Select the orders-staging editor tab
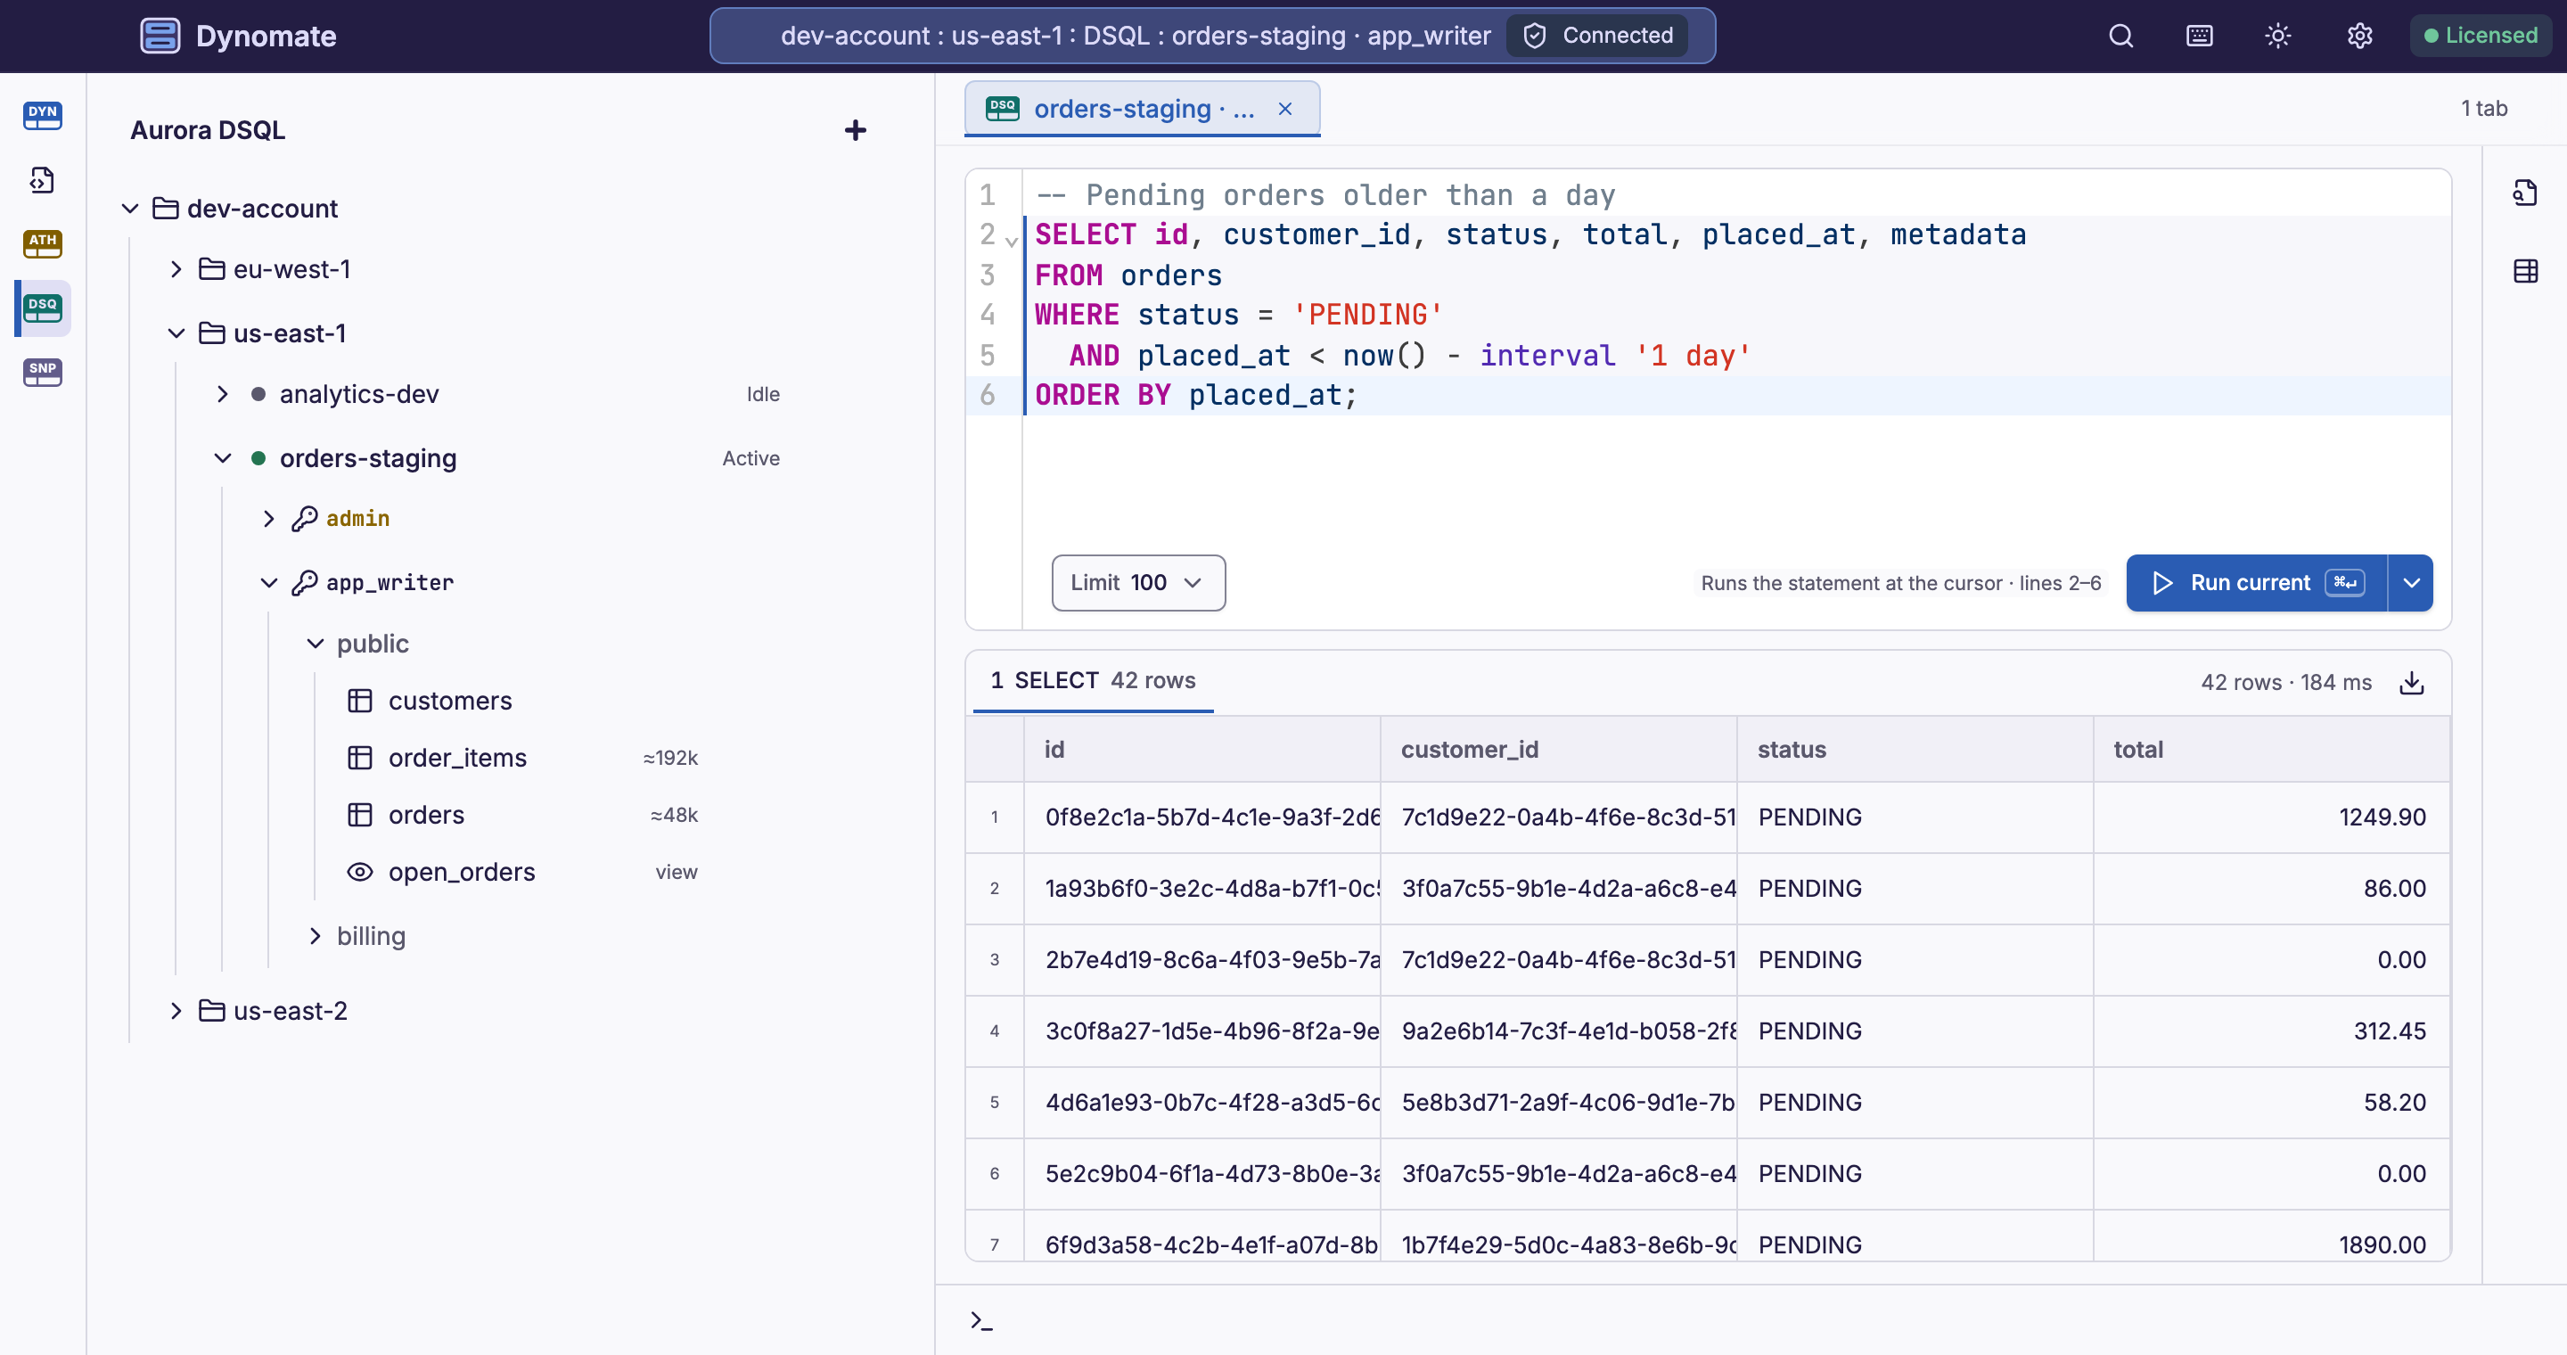The height and width of the screenshot is (1355, 2567). pyautogui.click(x=1142, y=109)
